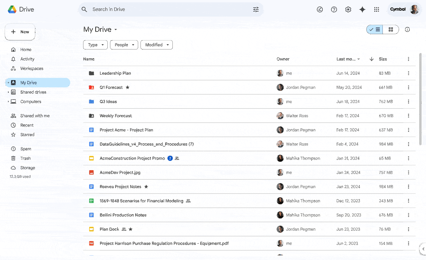Open advanced search filter options

tap(256, 9)
